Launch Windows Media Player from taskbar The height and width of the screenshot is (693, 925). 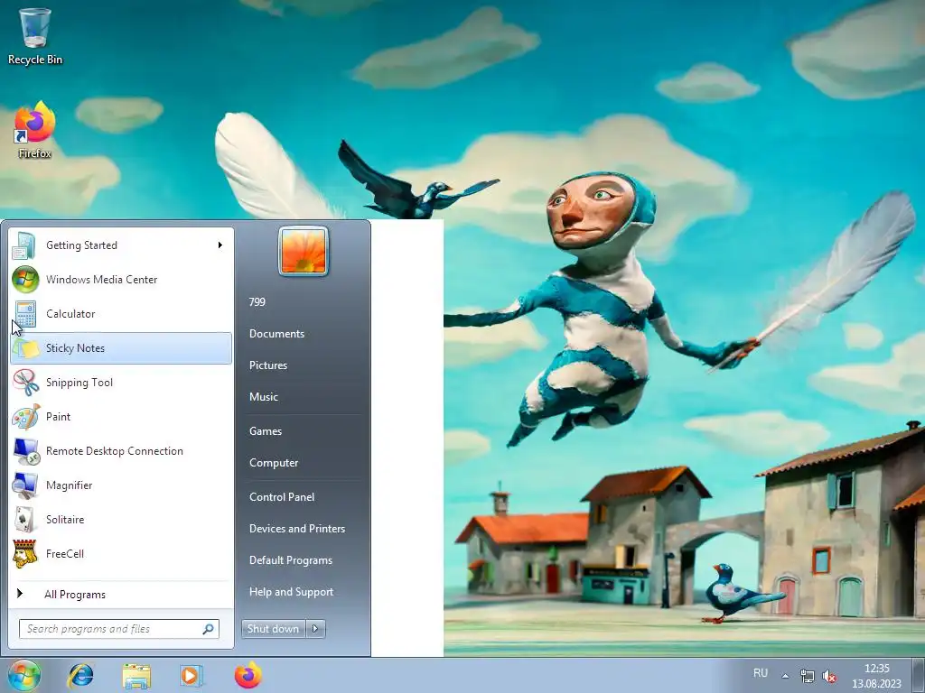tap(192, 675)
